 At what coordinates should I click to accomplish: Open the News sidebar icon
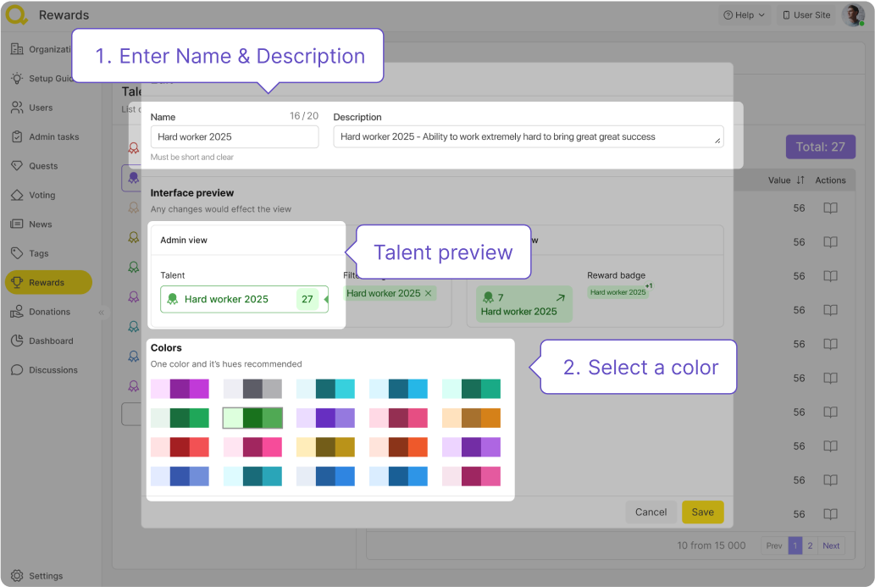[x=17, y=224]
